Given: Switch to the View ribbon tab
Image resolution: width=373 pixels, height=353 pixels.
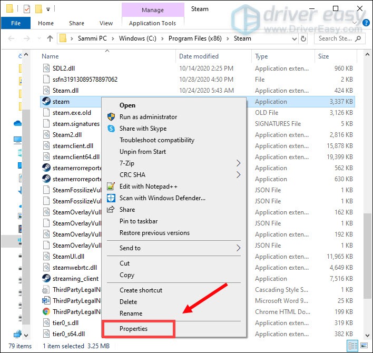Looking at the screenshot, I should point(106,23).
